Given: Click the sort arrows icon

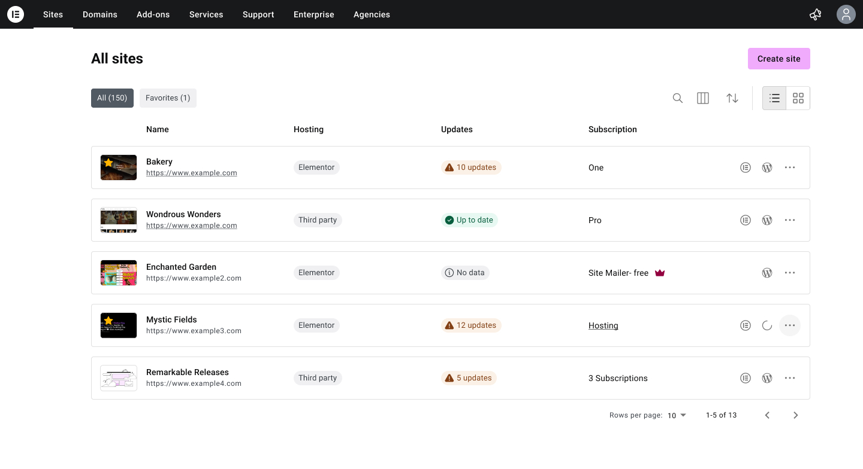Looking at the screenshot, I should click(x=732, y=98).
